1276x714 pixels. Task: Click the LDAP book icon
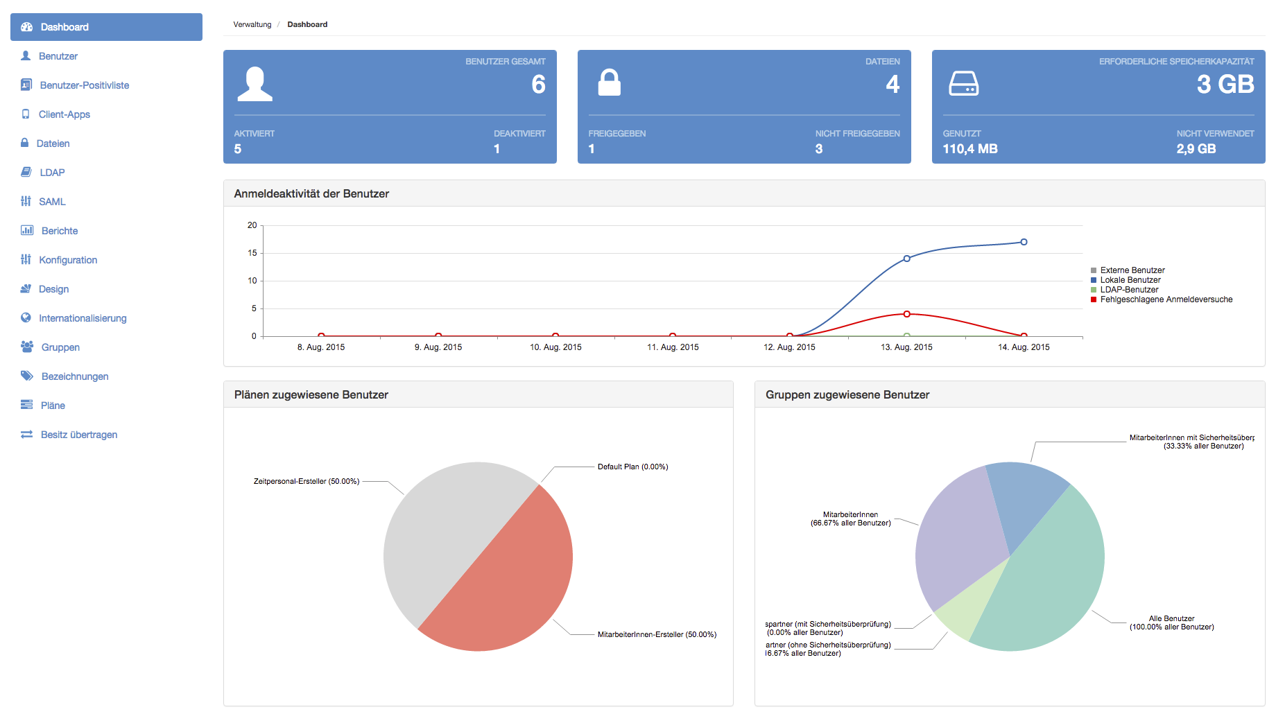[26, 172]
